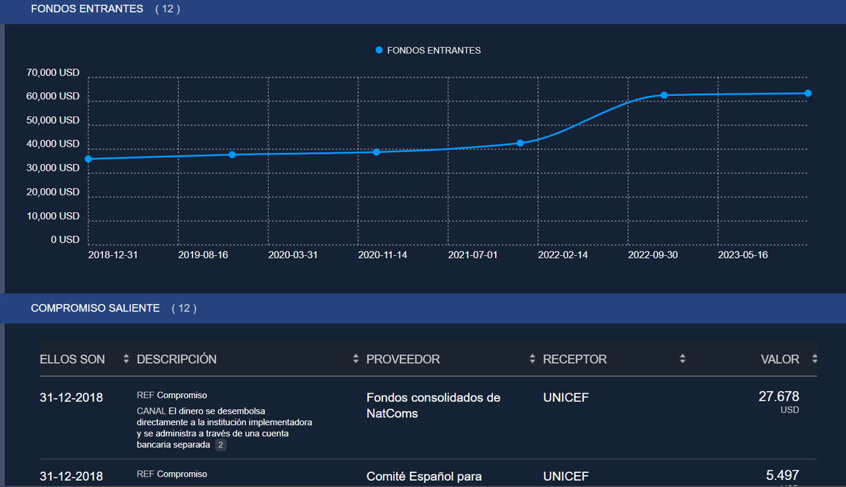The height and width of the screenshot is (487, 846).
Task: Sort table by RECEPTOR column
Action: (682, 359)
